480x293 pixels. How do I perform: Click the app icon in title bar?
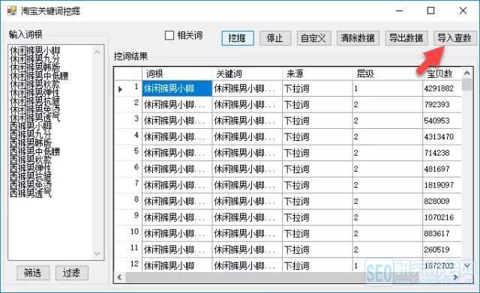tap(12, 11)
